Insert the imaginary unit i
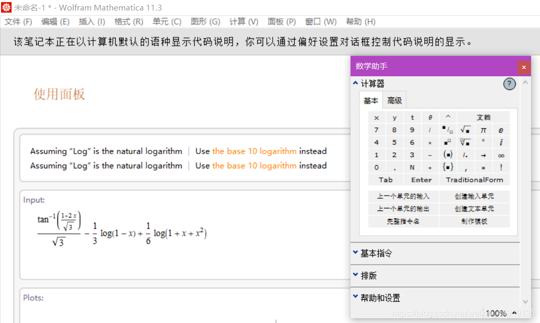This screenshot has width=540, height=323. pos(501,142)
